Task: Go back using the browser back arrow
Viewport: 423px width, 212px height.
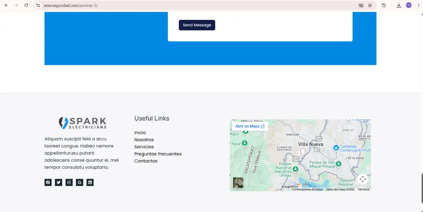Action: (6, 6)
